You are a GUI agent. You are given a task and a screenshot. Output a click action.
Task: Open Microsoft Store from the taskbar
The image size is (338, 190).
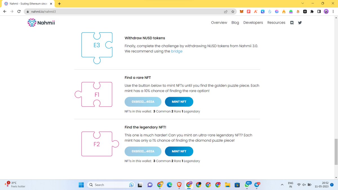[237, 185]
